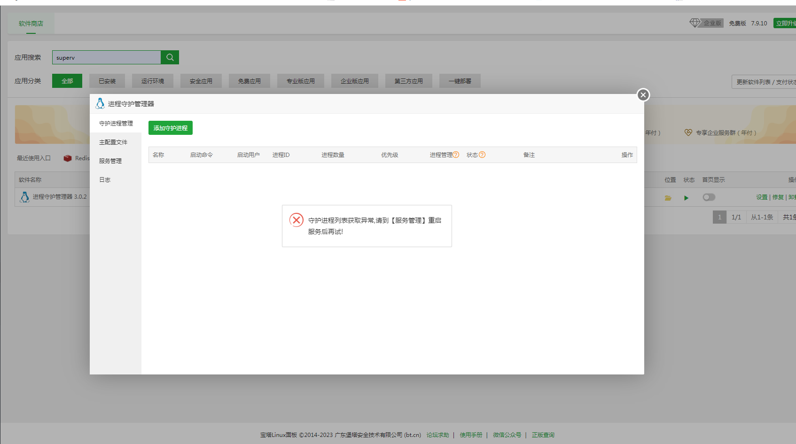Open the 主配置文件 tab

116,142
